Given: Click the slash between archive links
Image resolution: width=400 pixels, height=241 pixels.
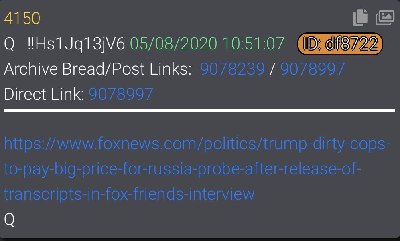Looking at the screenshot, I should click(272, 69).
